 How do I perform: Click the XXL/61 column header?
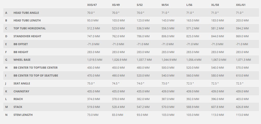click(x=241, y=5)
